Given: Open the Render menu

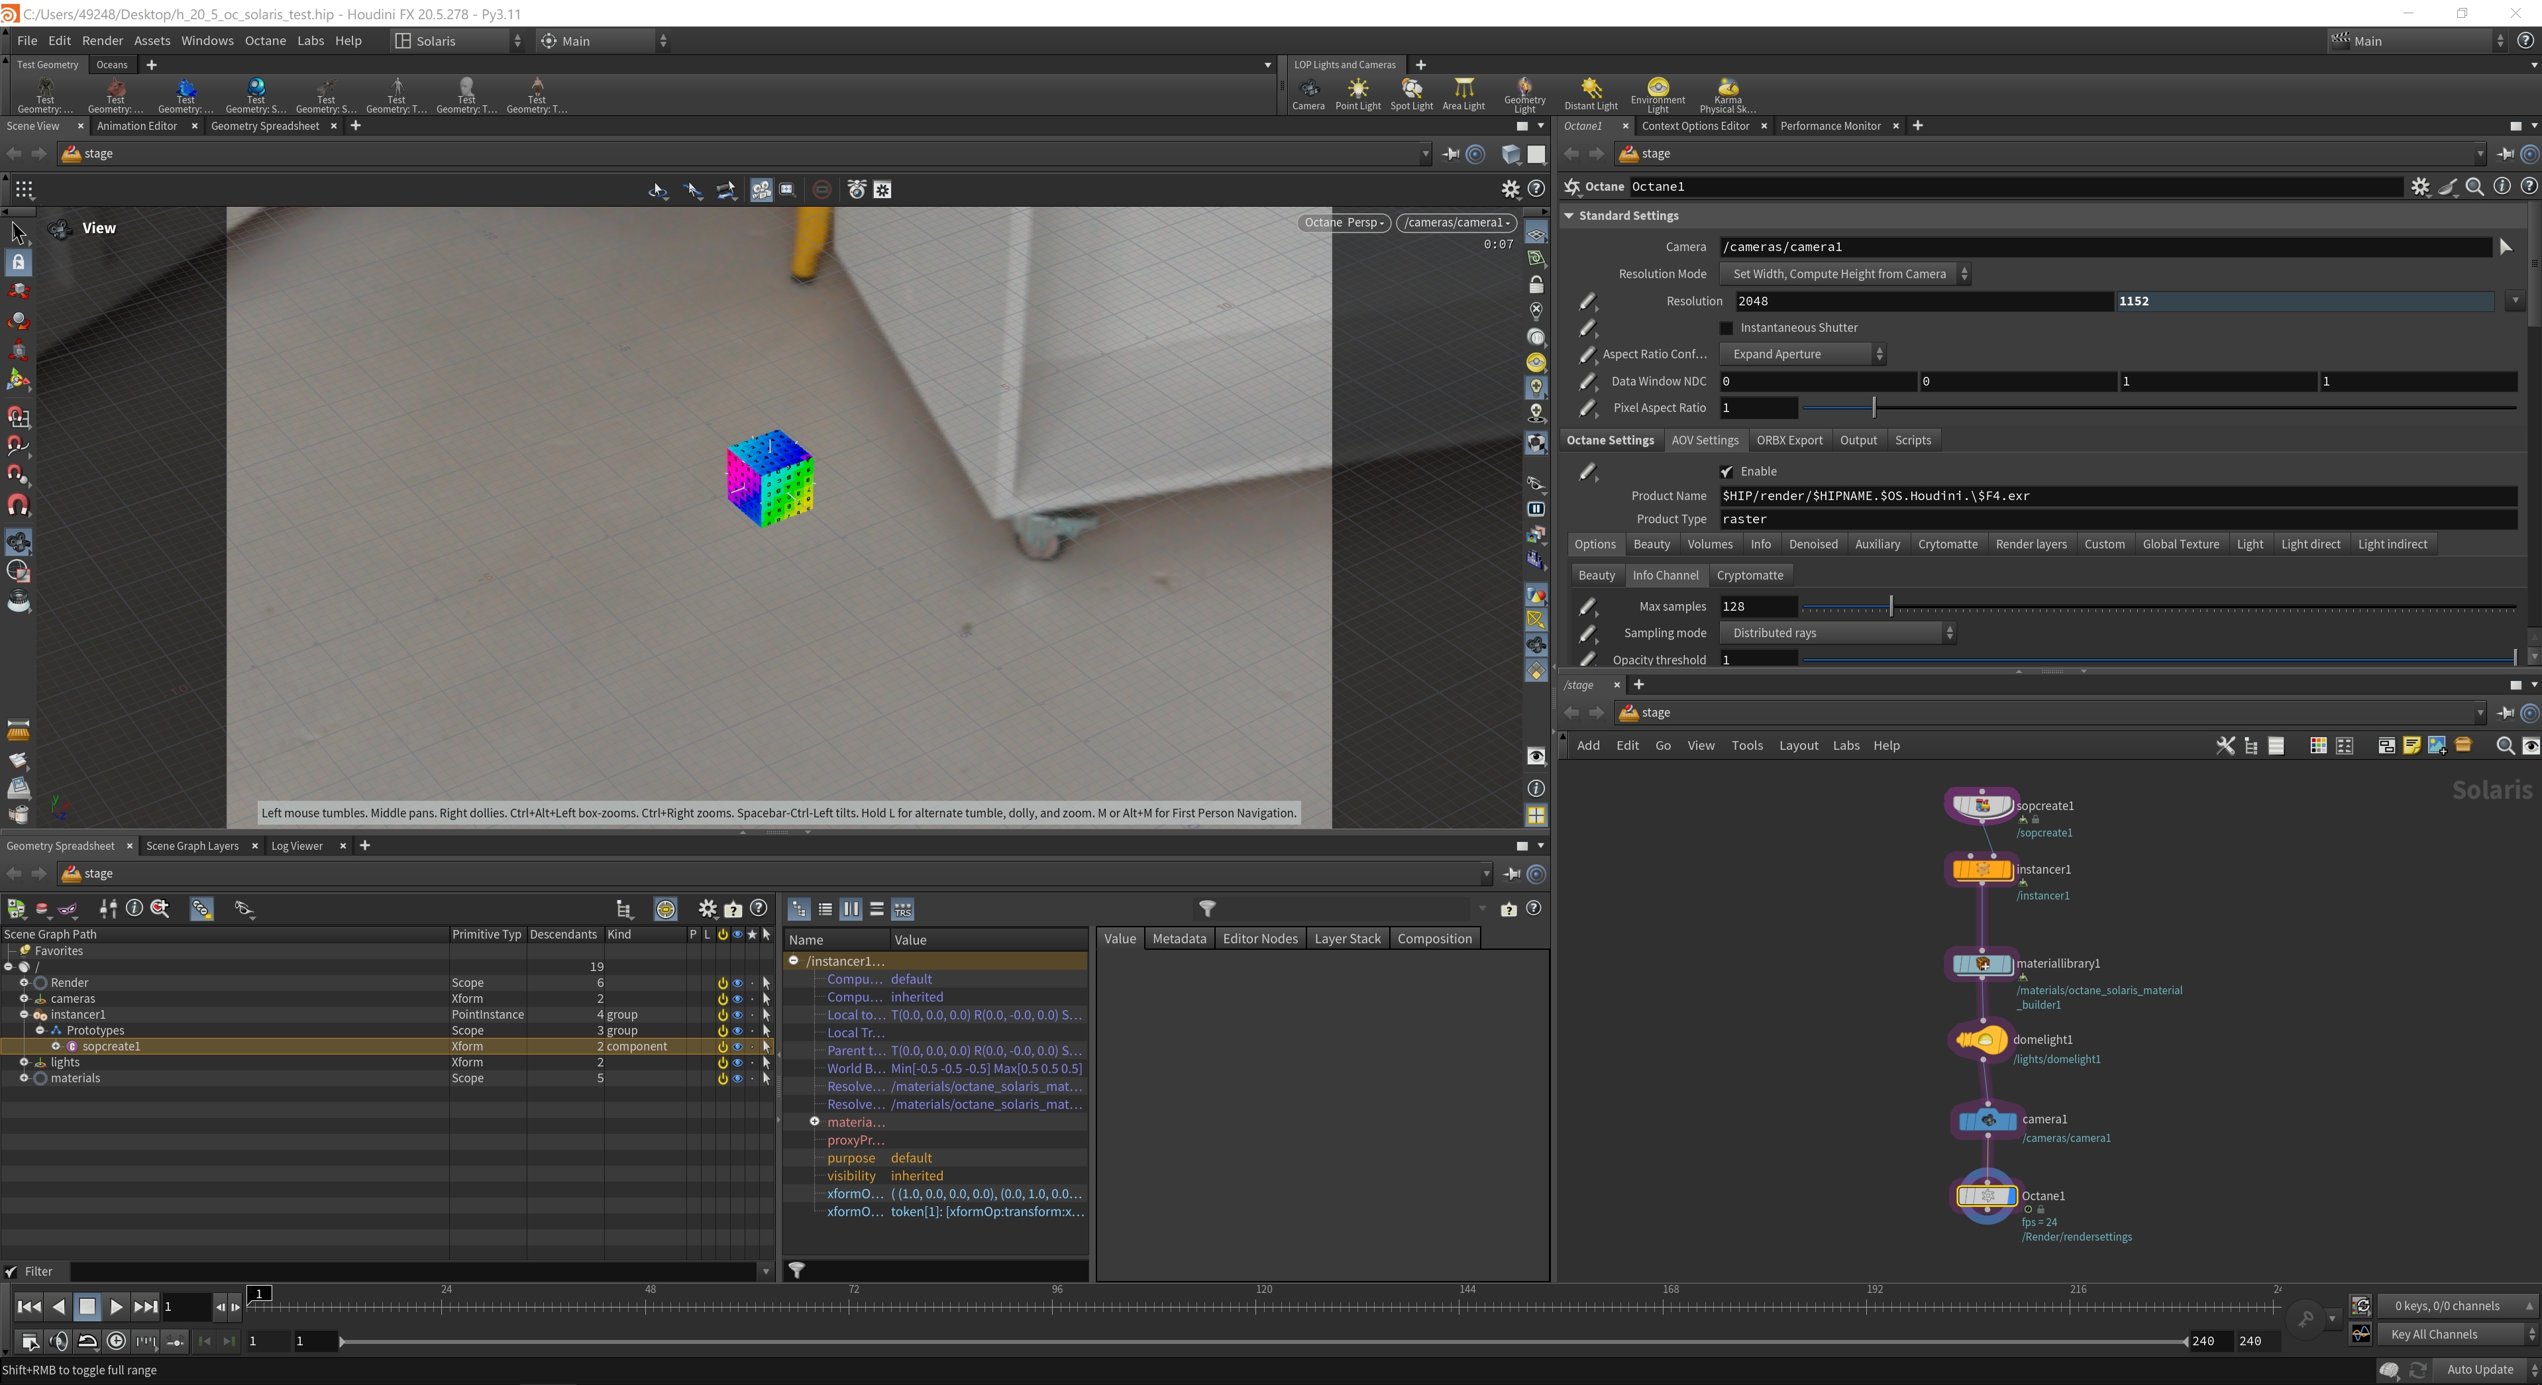Looking at the screenshot, I should pyautogui.click(x=103, y=42).
